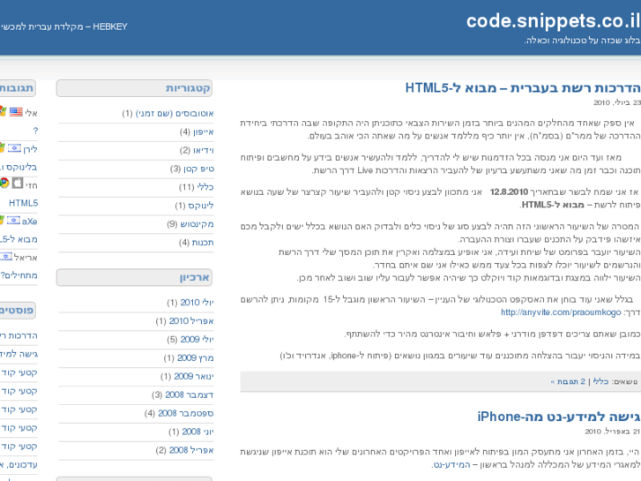Select the אייפון category

click(x=203, y=132)
